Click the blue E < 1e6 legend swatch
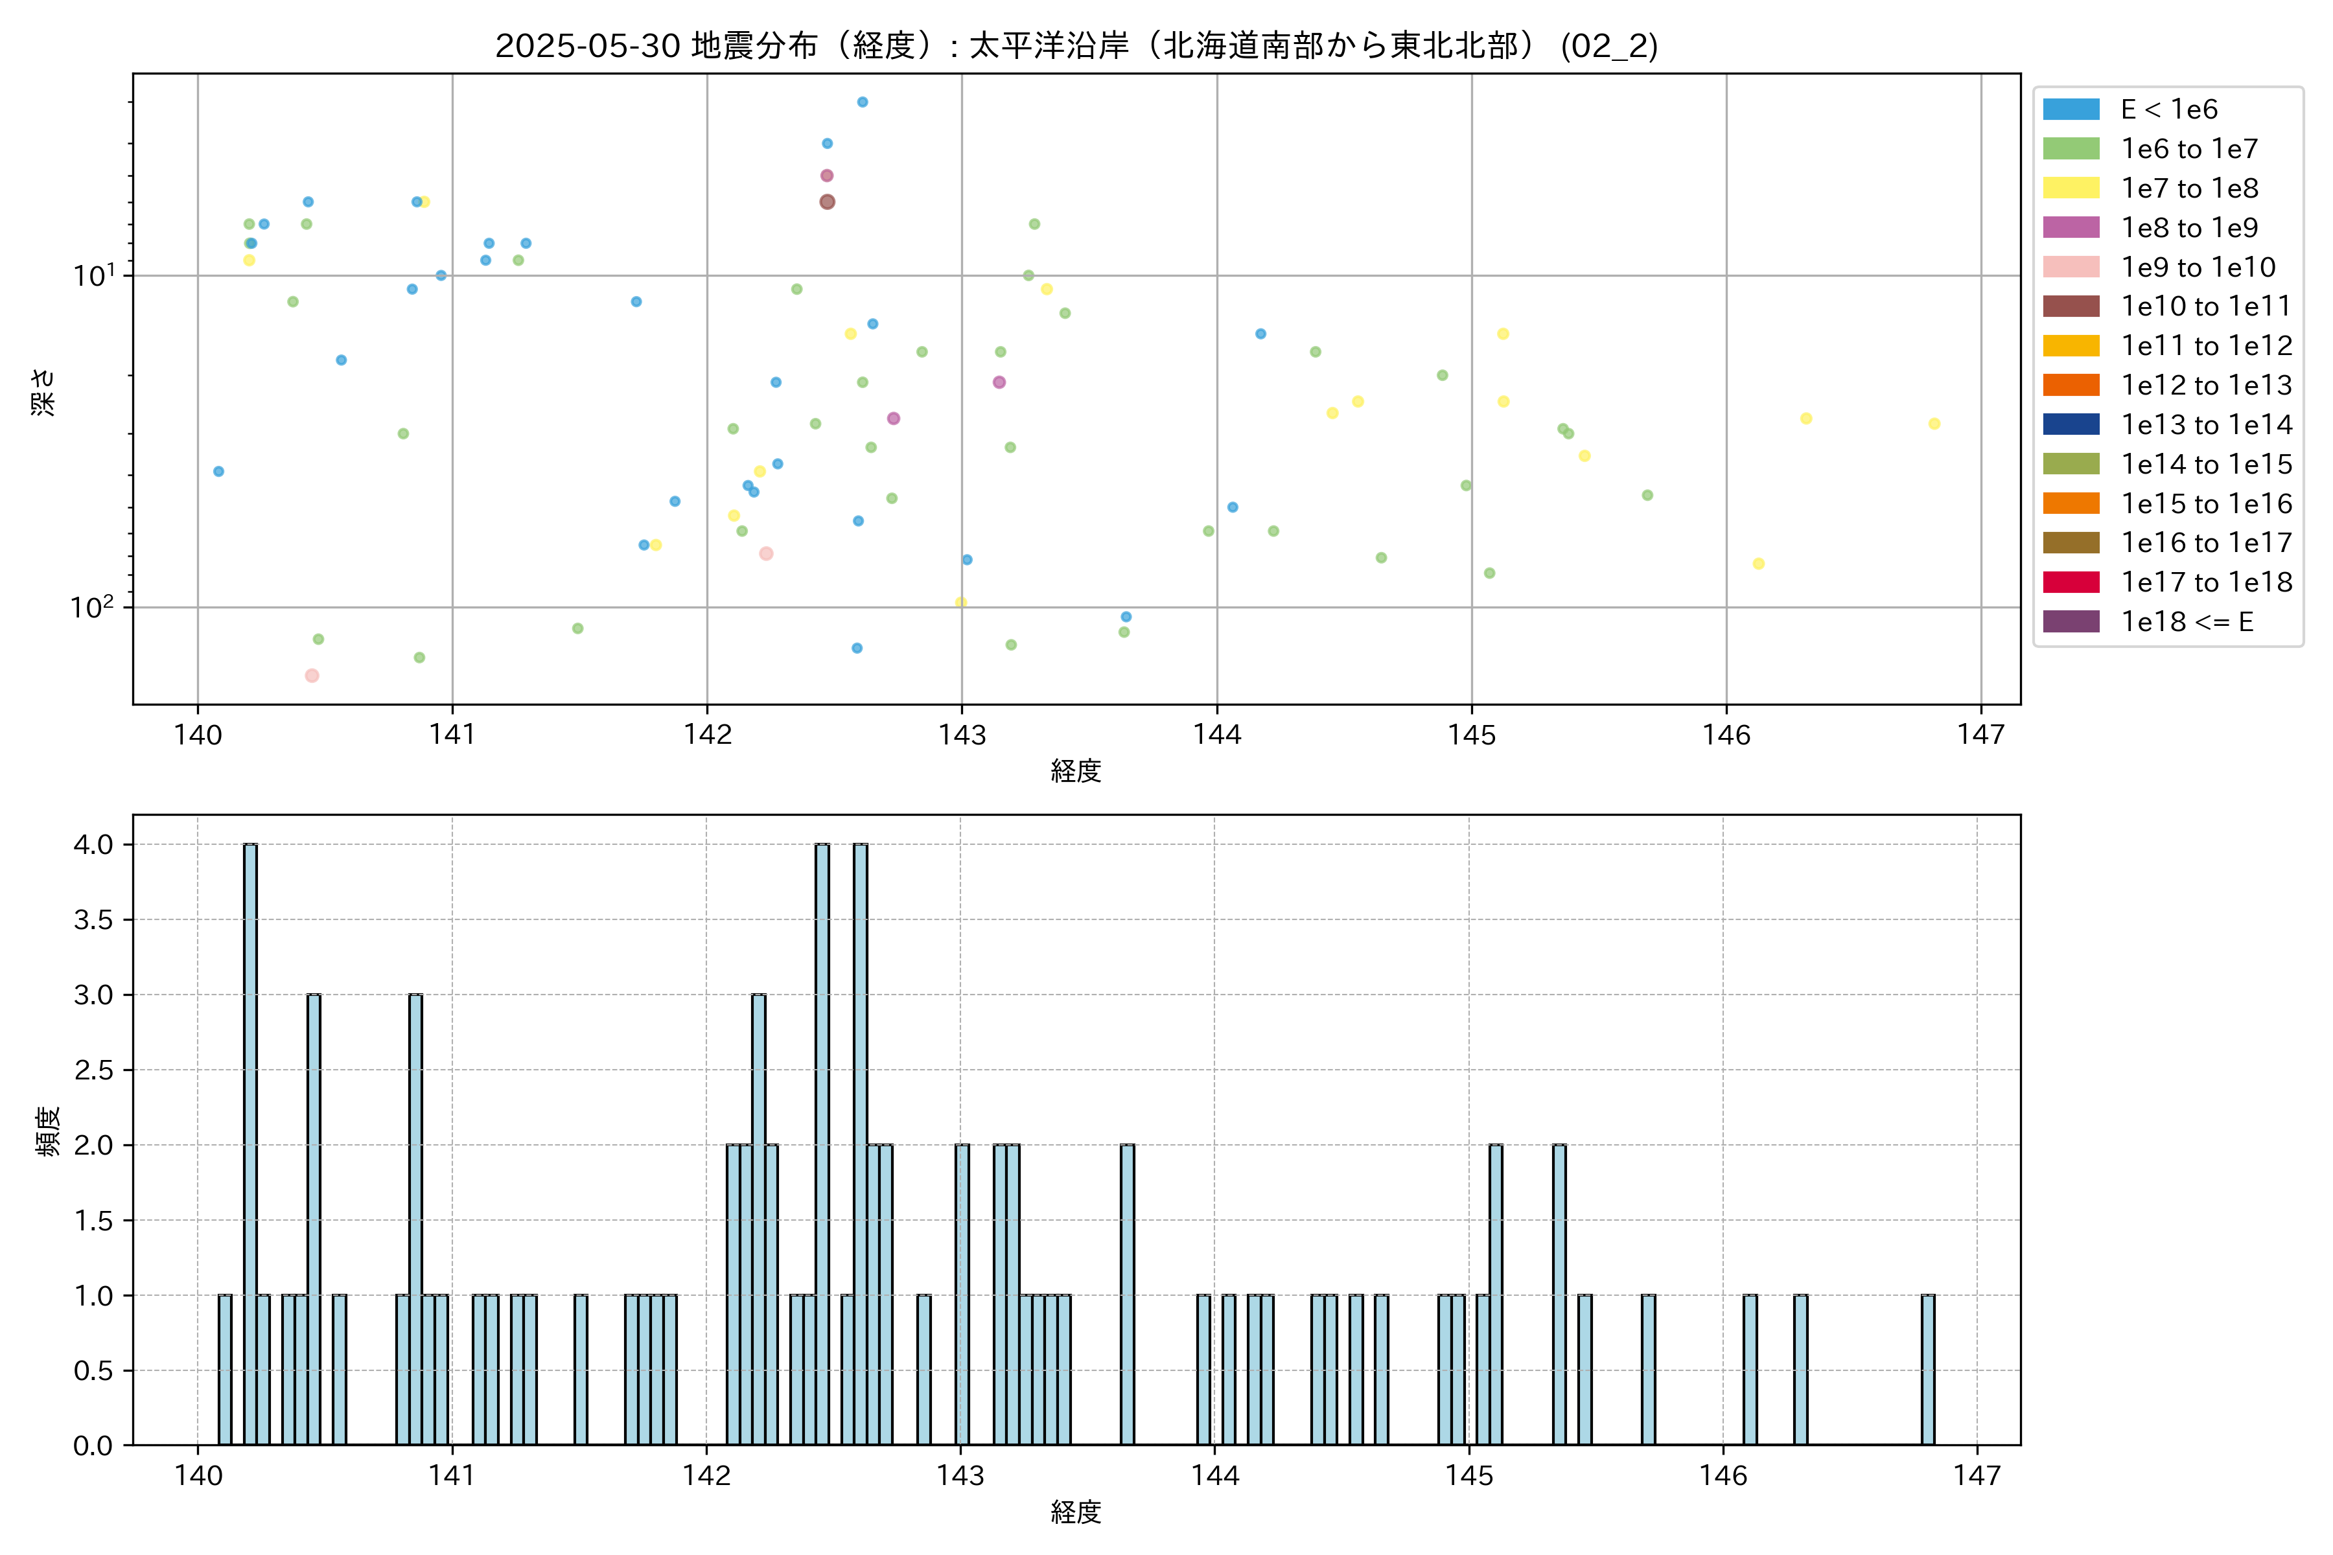Image resolution: width=2333 pixels, height=1555 pixels. pyautogui.click(x=2071, y=109)
